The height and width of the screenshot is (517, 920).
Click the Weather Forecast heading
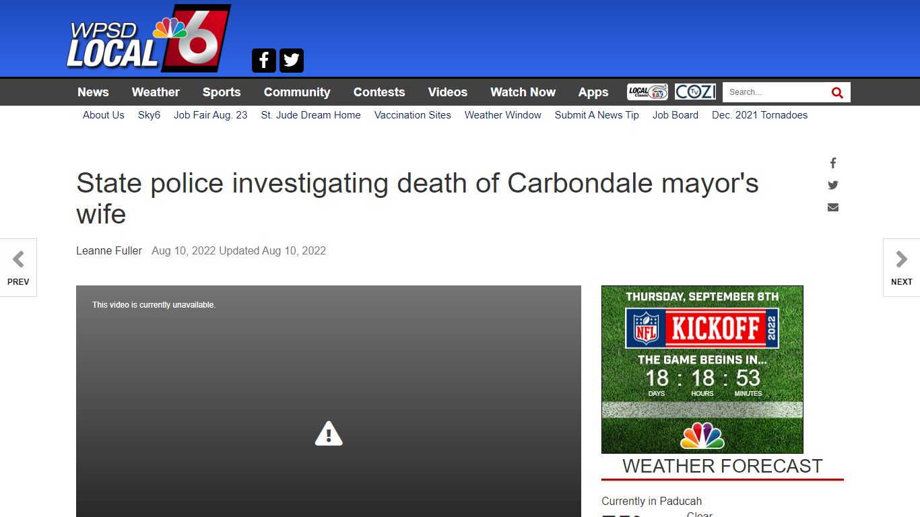(723, 466)
